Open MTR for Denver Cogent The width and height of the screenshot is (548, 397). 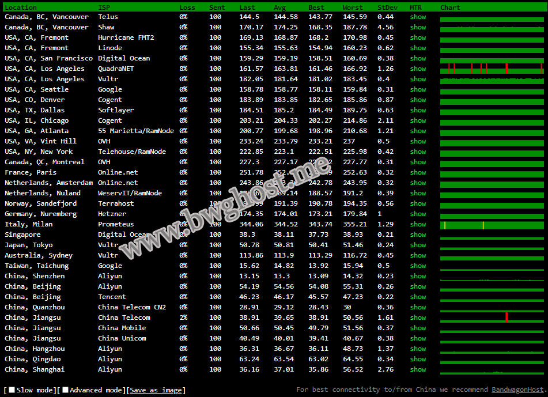[418, 100]
